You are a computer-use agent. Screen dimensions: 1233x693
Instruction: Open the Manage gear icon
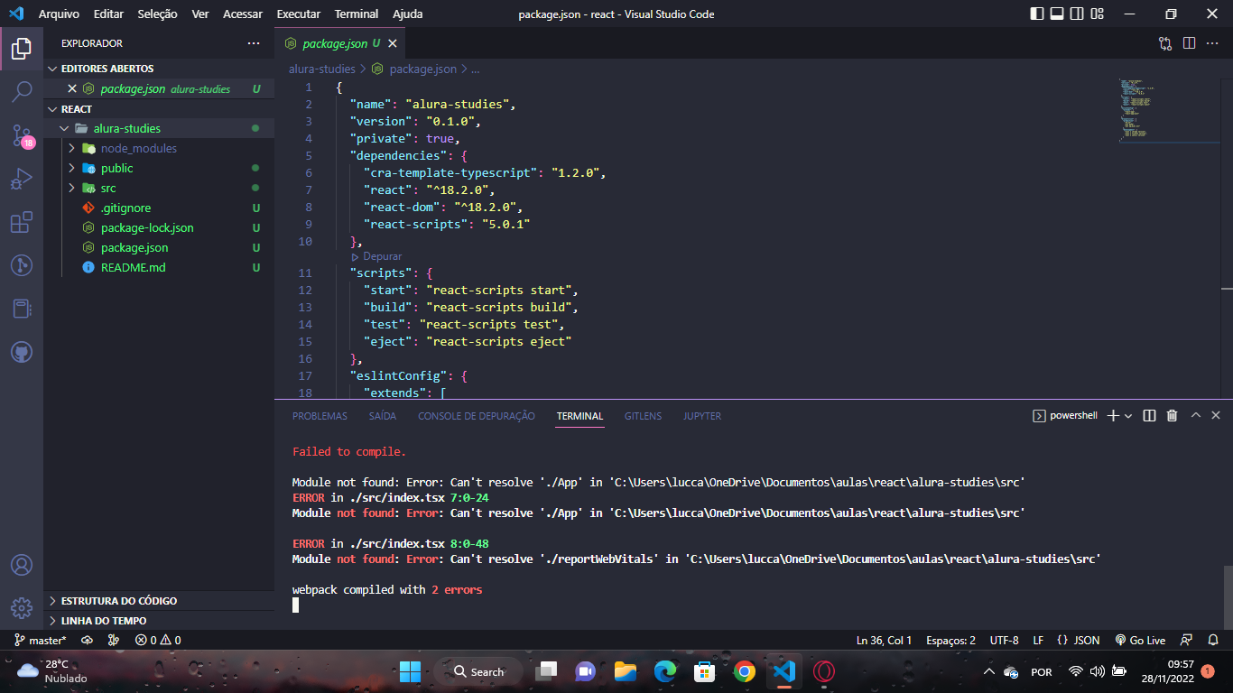click(22, 608)
